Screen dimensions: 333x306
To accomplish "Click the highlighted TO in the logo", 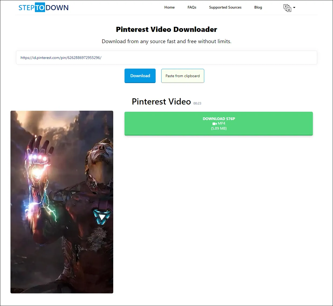I will (40, 8).
